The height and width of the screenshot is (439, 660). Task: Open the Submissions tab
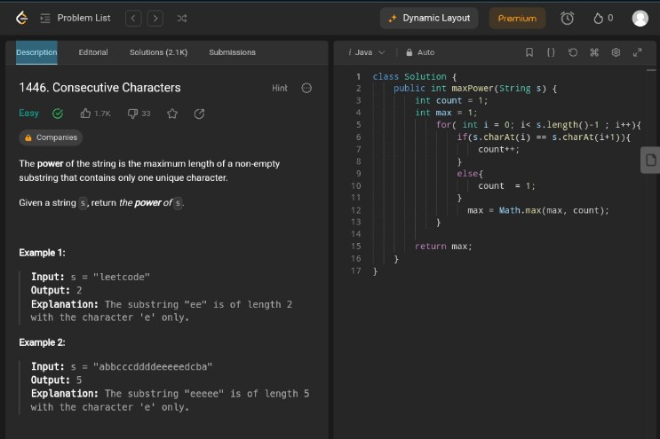tap(232, 52)
